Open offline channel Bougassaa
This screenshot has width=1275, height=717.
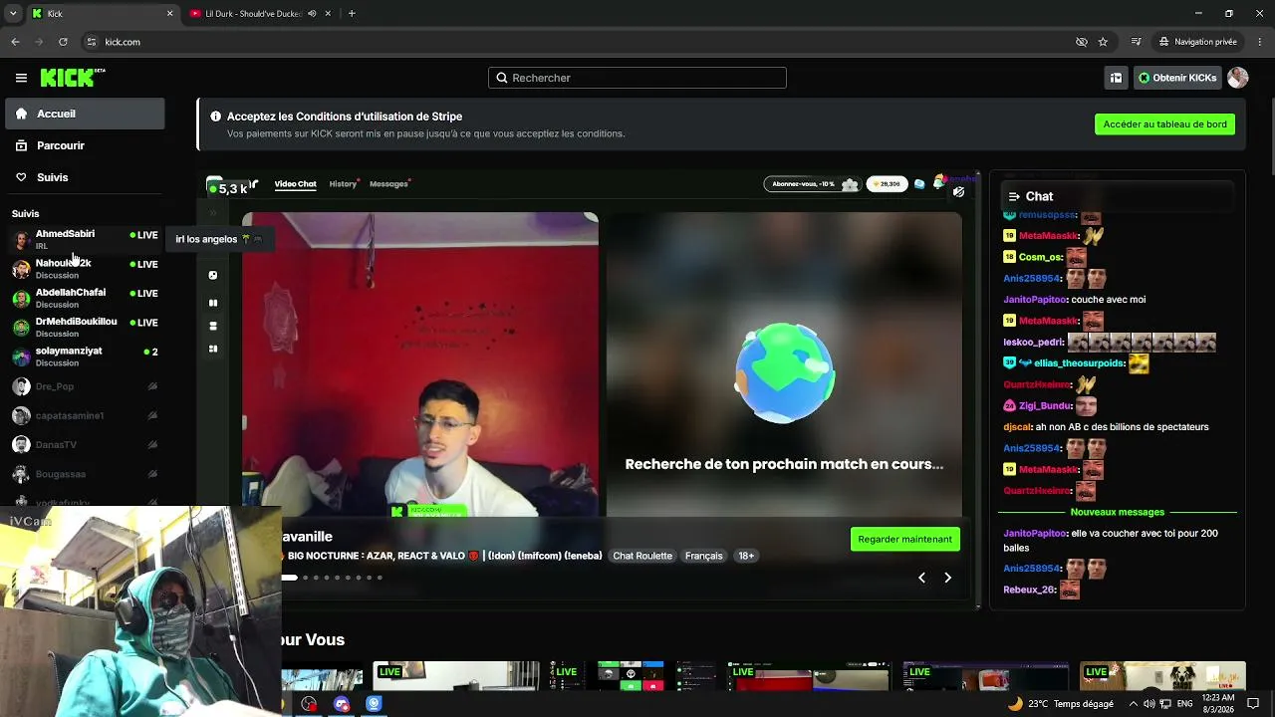[85, 474]
